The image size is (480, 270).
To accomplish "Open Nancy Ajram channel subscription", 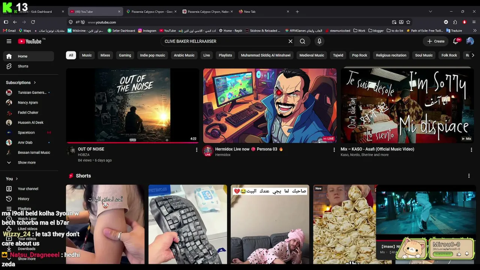I will click(x=28, y=102).
